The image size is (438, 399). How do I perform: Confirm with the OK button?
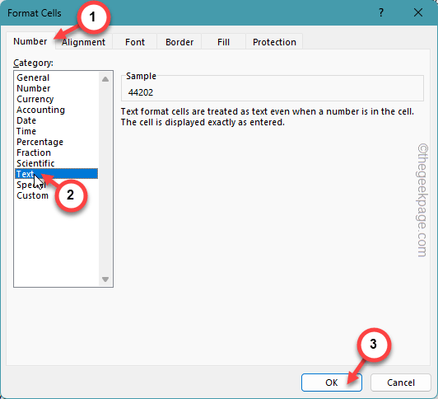point(332,383)
